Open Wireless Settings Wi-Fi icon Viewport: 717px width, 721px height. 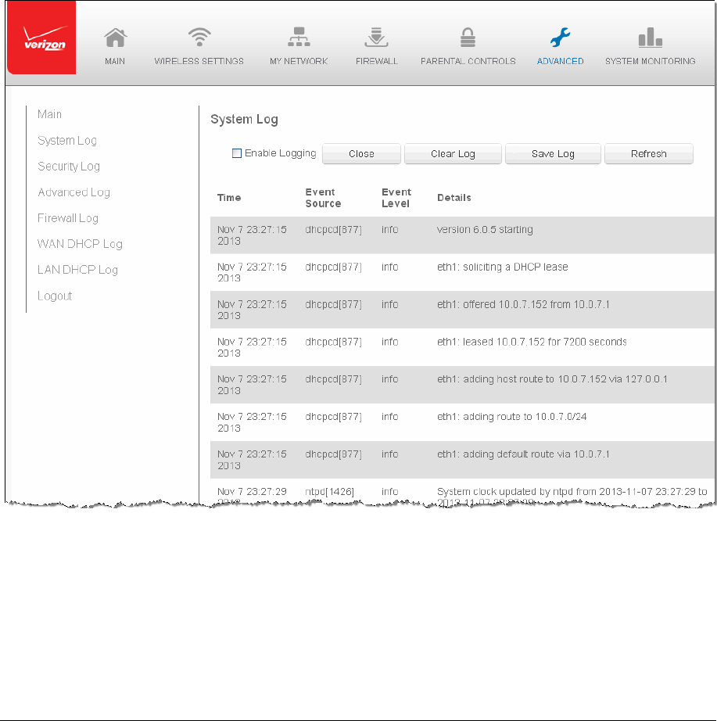tap(199, 38)
